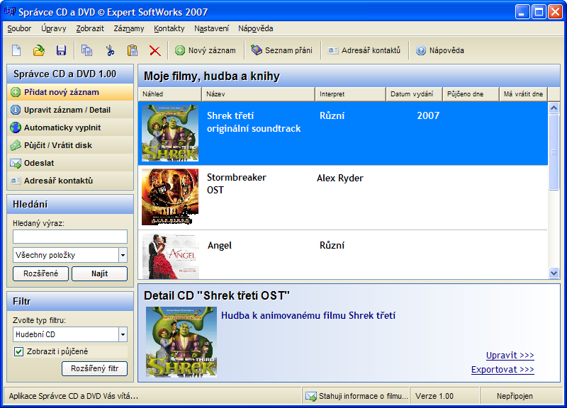567x408 pixels.
Task: Open Seznam přání from the toolbar
Action: (x=281, y=50)
